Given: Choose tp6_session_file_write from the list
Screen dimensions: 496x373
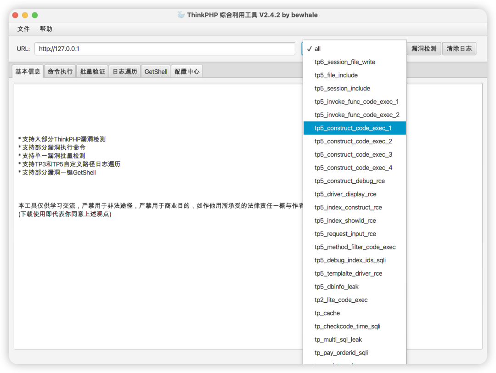Looking at the screenshot, I should point(355,62).
